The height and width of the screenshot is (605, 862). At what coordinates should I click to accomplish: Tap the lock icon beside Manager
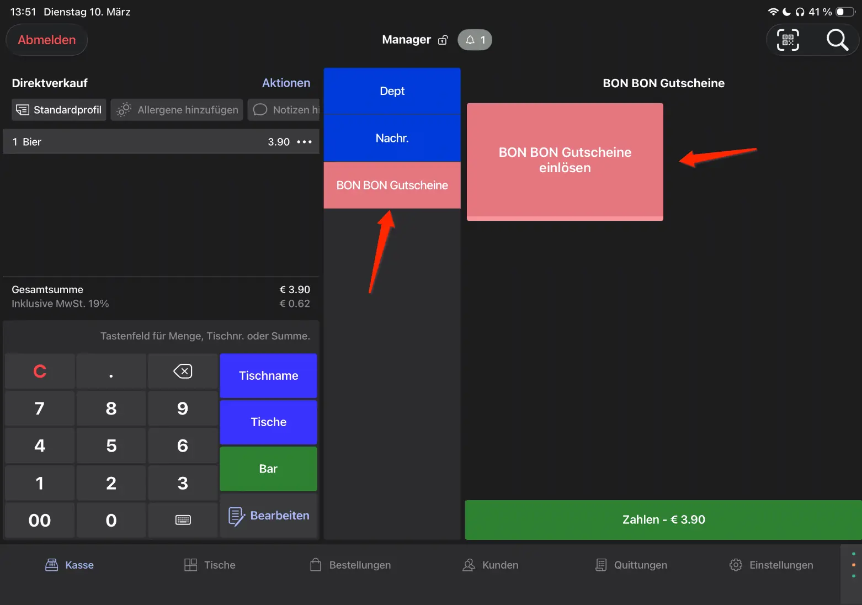tap(443, 40)
